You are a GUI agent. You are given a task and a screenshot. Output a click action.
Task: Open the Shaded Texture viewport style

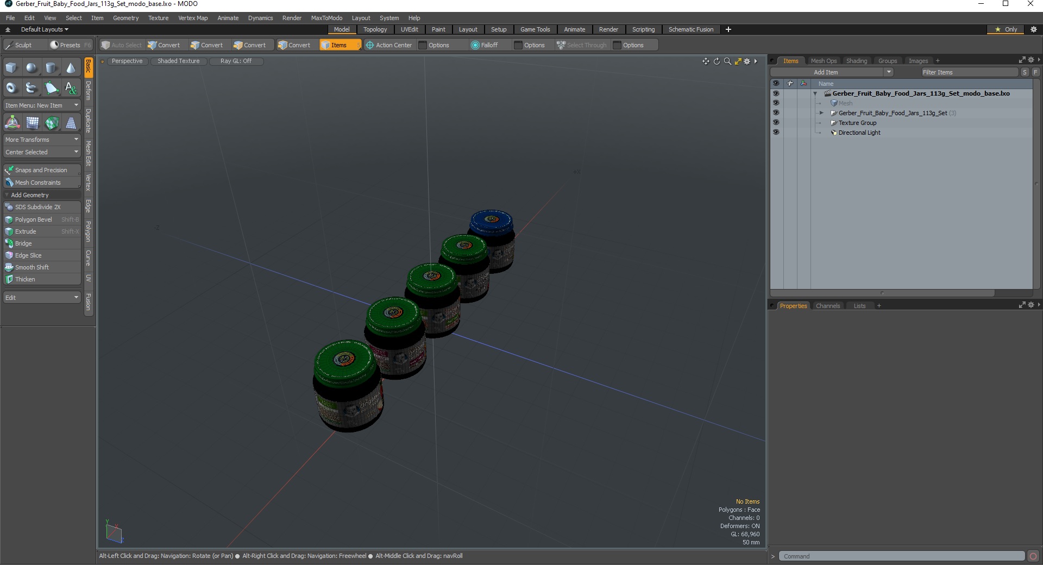(x=179, y=61)
